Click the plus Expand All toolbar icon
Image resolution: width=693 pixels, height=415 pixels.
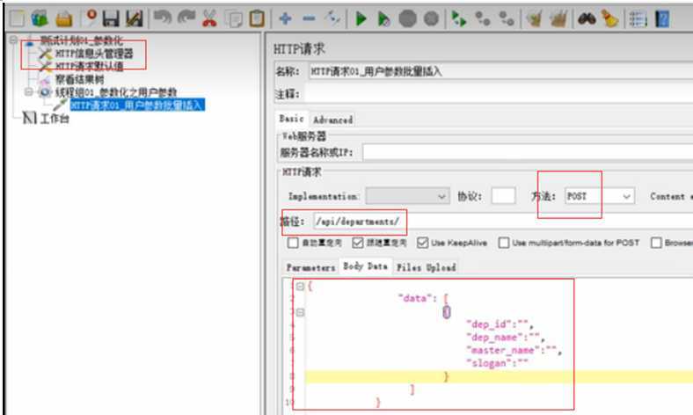tap(286, 18)
